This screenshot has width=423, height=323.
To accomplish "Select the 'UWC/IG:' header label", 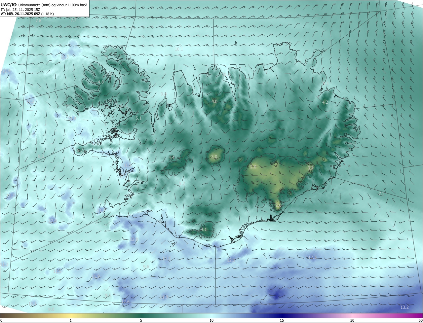I will click(9, 5).
